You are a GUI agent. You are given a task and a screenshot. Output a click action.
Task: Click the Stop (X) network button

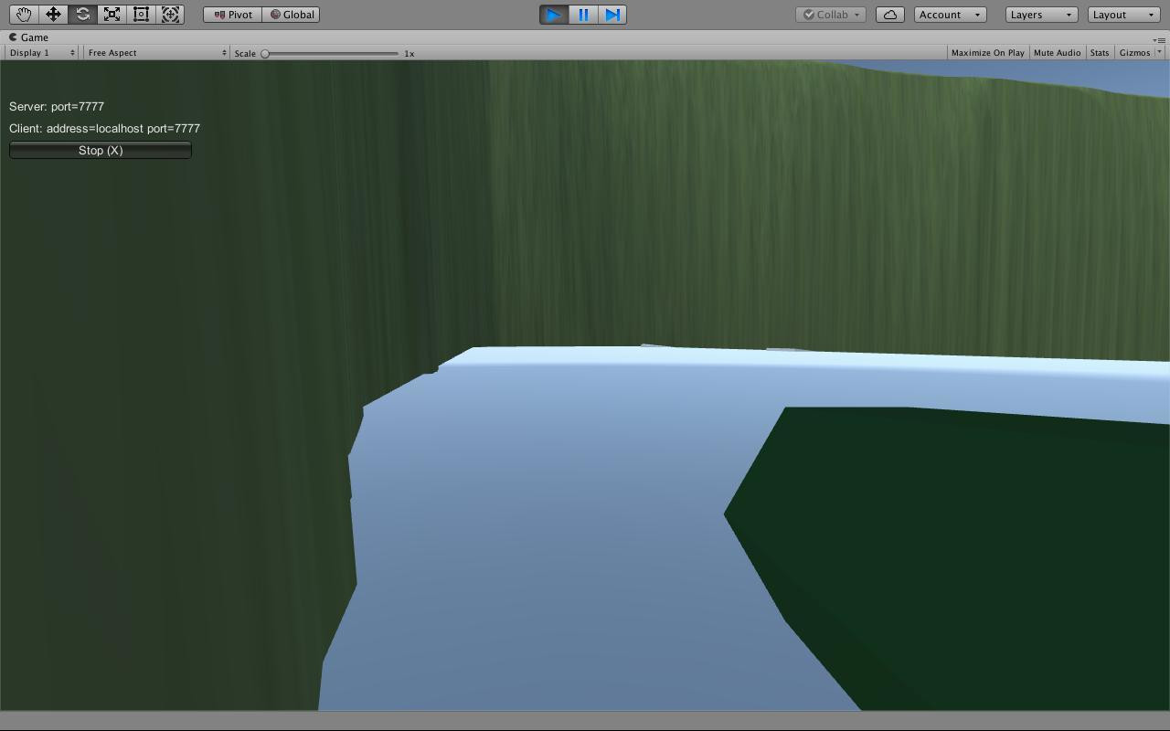pos(101,150)
